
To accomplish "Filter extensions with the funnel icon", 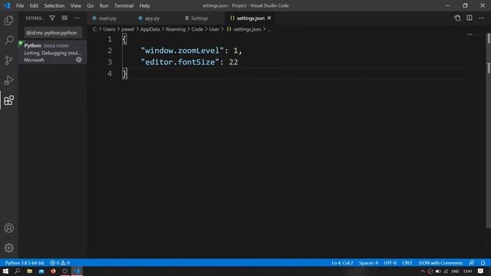I will (52, 18).
